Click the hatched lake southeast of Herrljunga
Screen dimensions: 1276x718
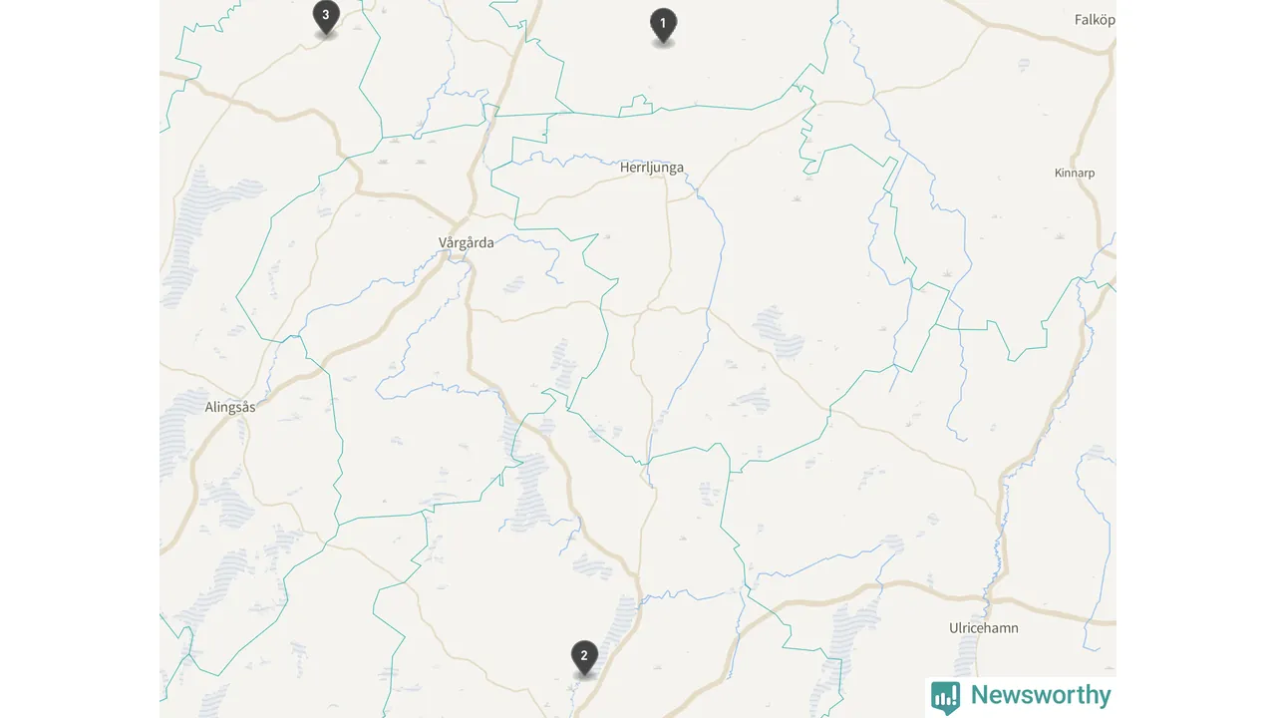(779, 332)
